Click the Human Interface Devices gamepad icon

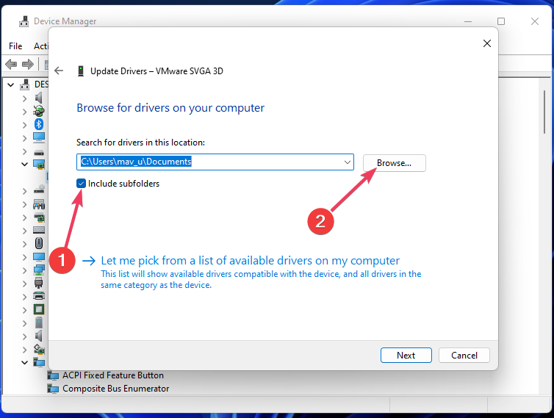point(39,204)
